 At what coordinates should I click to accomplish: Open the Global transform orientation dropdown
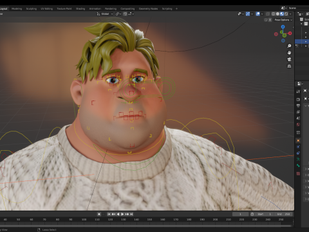coord(105,14)
